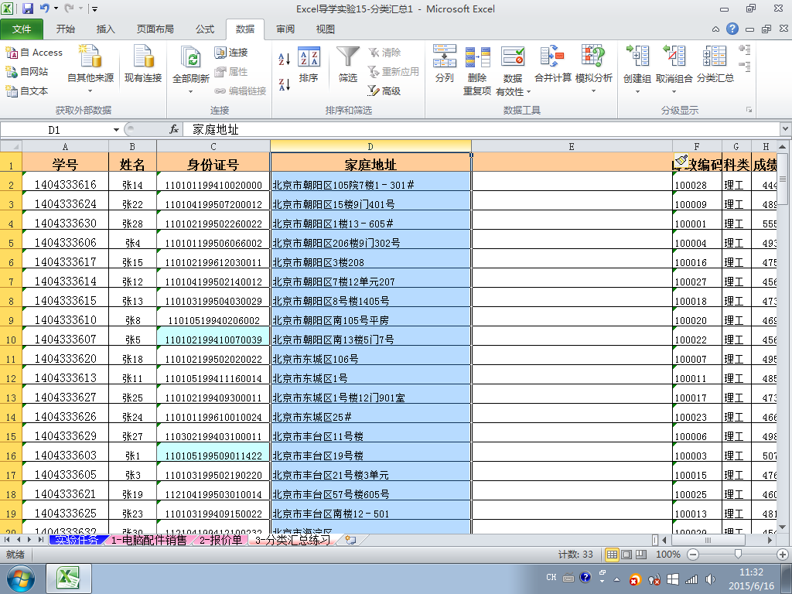Open the Connections (连接) button
Viewport: 792px width, 594px height.
pyautogui.click(x=231, y=52)
